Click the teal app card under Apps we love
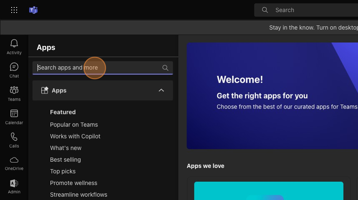 click(x=269, y=191)
